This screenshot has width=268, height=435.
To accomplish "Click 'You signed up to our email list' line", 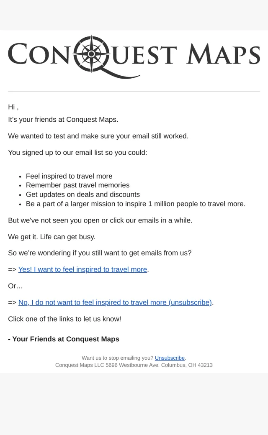I will (x=77, y=153).
